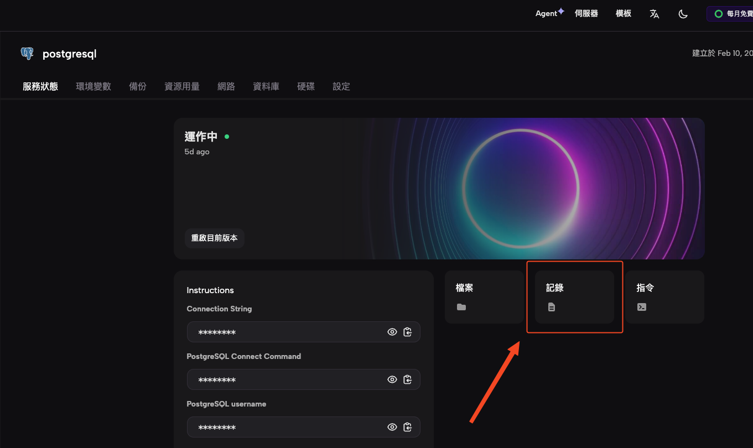This screenshot has height=448, width=753.
Task: Open the 指令 command card
Action: [x=665, y=297]
